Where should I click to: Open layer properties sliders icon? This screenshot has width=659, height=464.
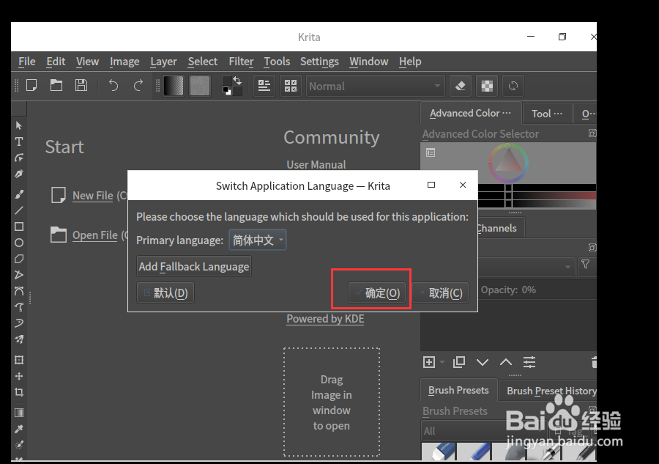click(x=529, y=362)
